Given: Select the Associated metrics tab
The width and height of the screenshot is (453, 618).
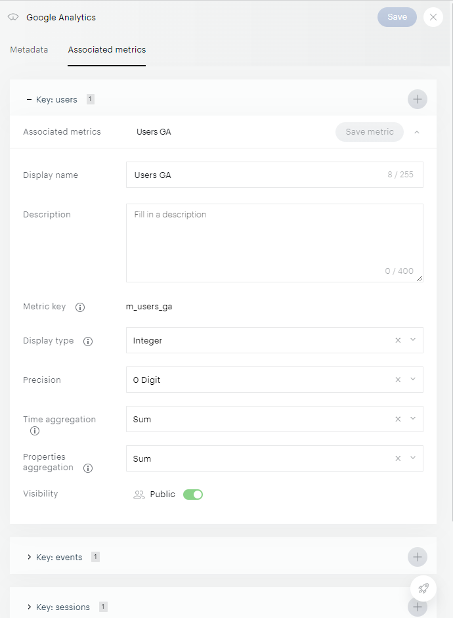Looking at the screenshot, I should 107,50.
